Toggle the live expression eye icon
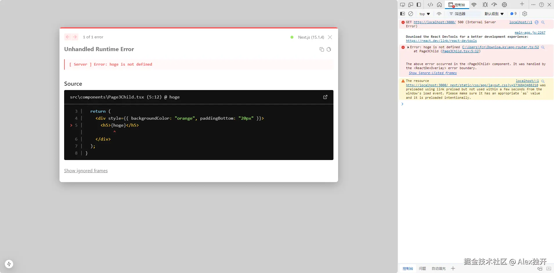This screenshot has width=554, height=273. click(439, 14)
